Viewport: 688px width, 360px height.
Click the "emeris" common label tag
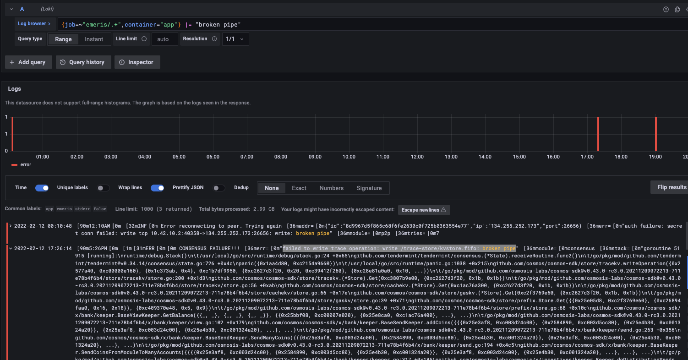[64, 209]
